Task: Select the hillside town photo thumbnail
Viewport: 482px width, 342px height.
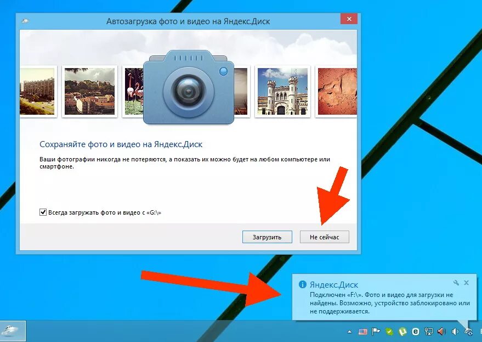Action: click(x=90, y=92)
